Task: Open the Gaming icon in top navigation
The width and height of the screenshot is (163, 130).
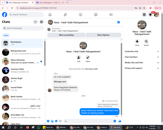Action: (111, 15)
